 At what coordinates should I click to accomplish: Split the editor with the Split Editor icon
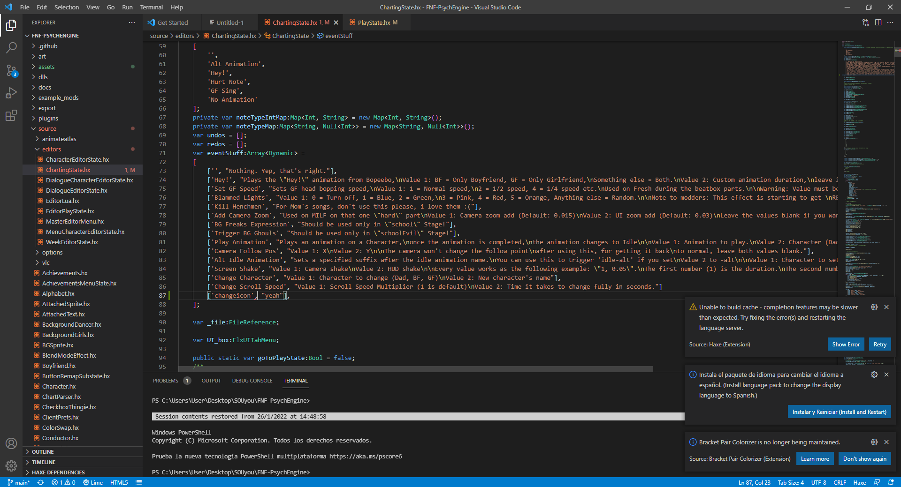(x=878, y=22)
